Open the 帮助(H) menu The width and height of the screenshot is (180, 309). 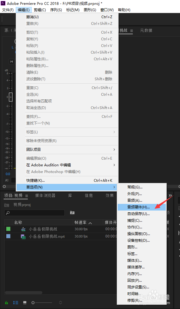(x=124, y=10)
